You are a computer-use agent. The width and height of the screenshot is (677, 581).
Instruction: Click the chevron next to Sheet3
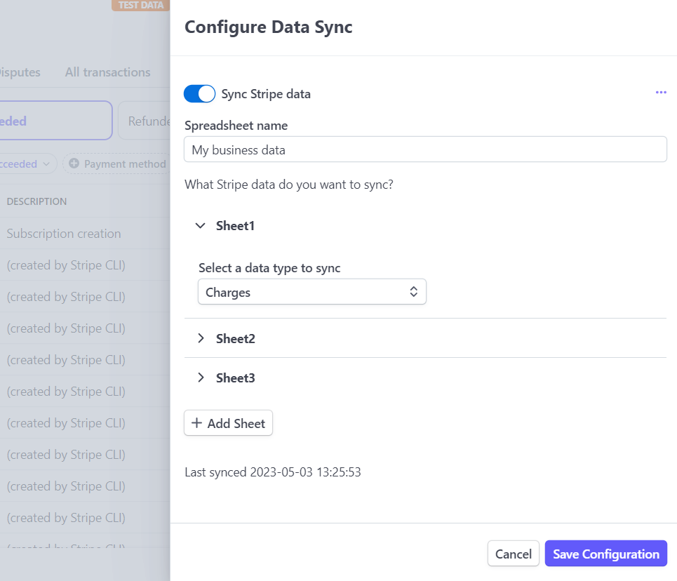pyautogui.click(x=201, y=378)
